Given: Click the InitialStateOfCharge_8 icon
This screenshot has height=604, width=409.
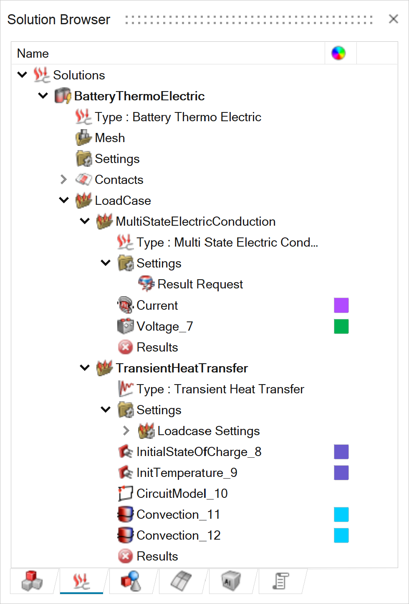Looking at the screenshot, I should tap(125, 451).
